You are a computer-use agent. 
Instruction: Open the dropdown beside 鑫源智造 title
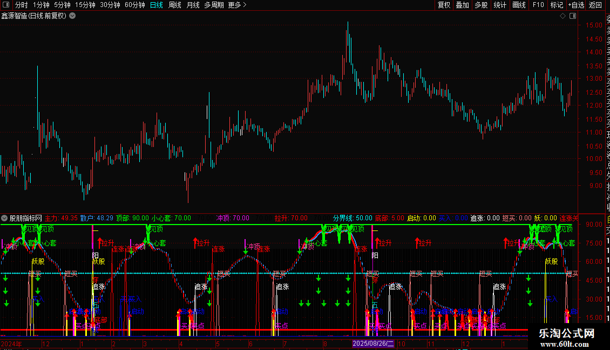[x=72, y=16]
